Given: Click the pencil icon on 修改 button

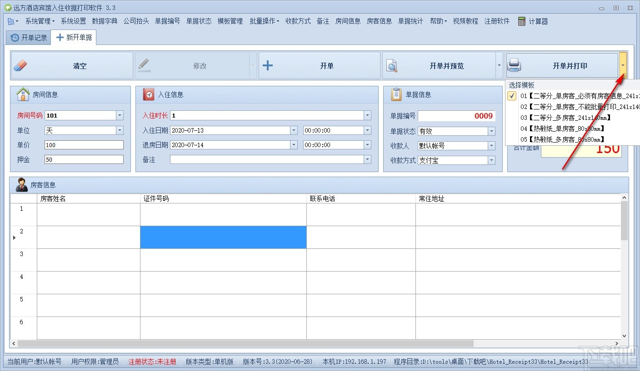Looking at the screenshot, I should [x=144, y=66].
